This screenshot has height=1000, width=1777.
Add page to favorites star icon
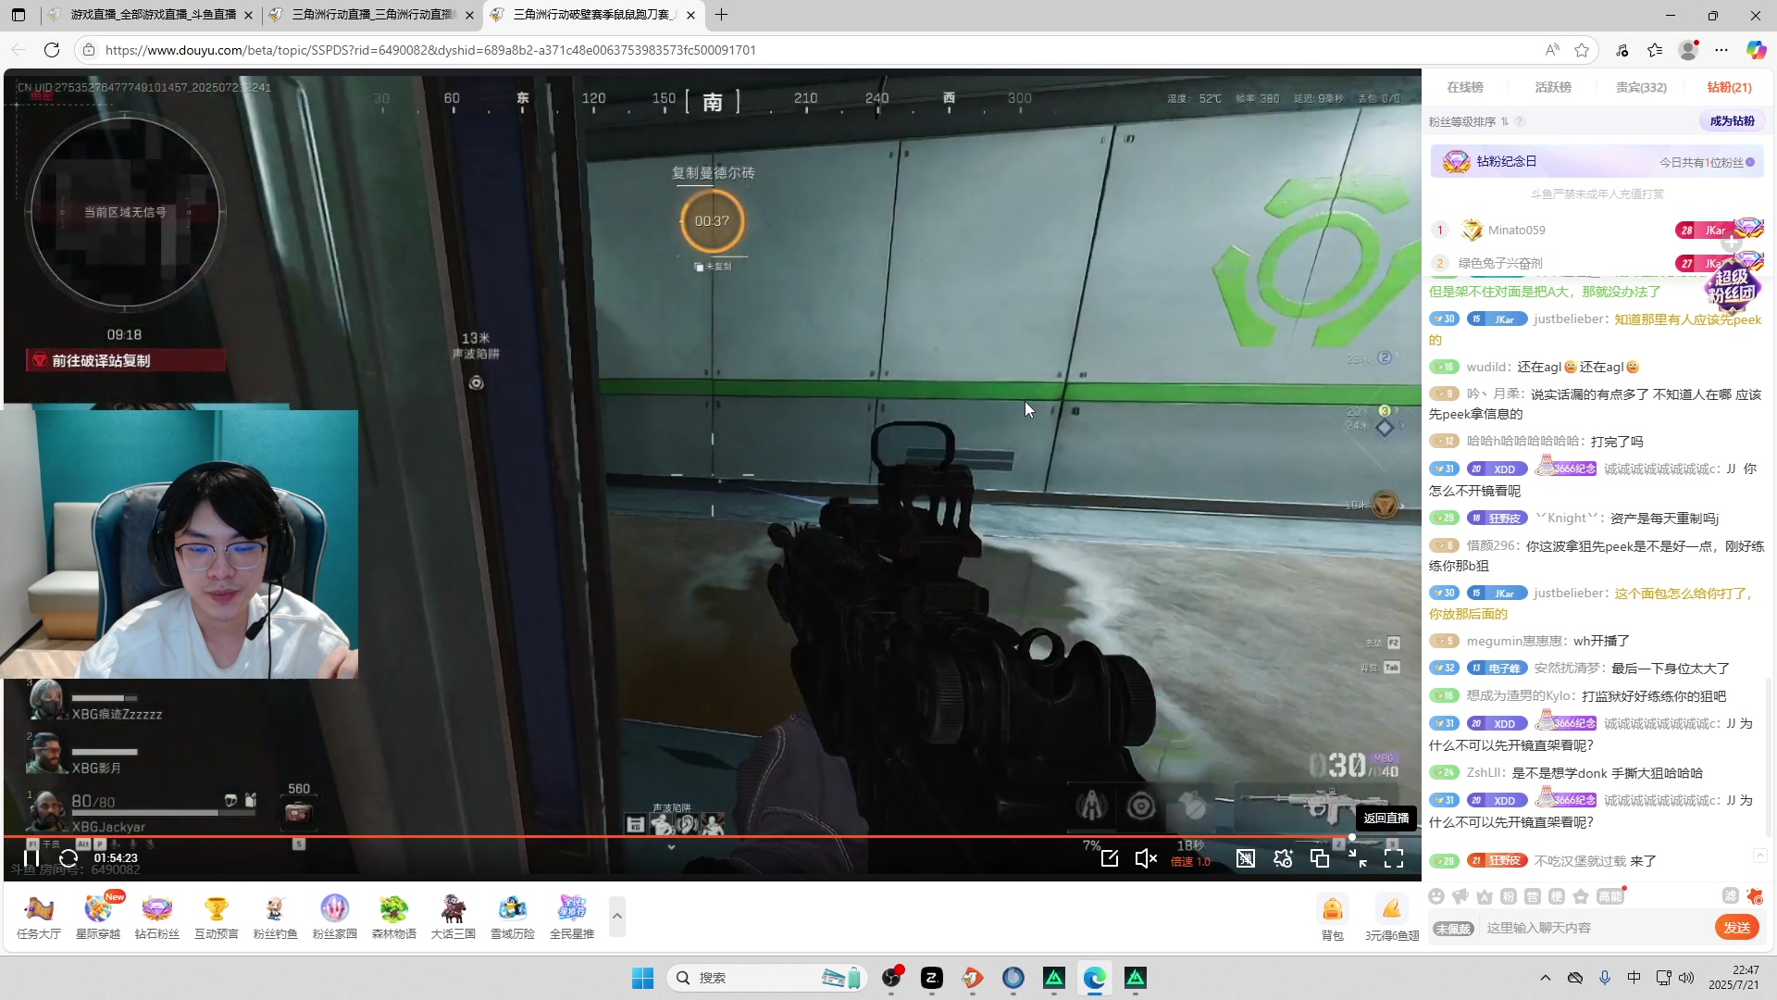(x=1582, y=50)
